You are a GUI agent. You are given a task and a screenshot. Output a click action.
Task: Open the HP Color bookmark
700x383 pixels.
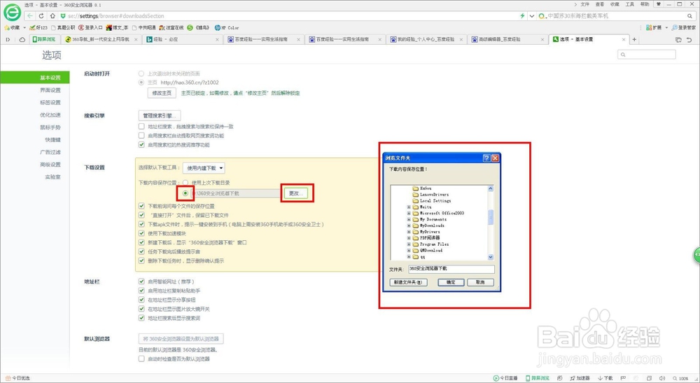[x=227, y=28]
